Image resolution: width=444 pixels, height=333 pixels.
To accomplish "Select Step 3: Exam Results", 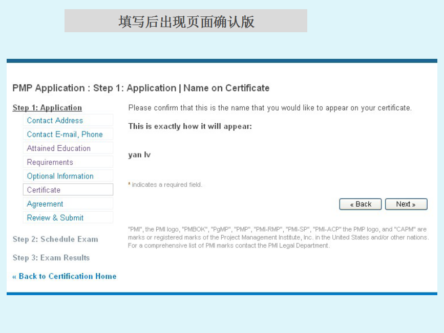I will 51,258.
